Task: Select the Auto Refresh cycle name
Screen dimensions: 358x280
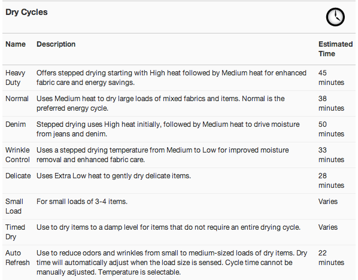Action: tap(17, 258)
